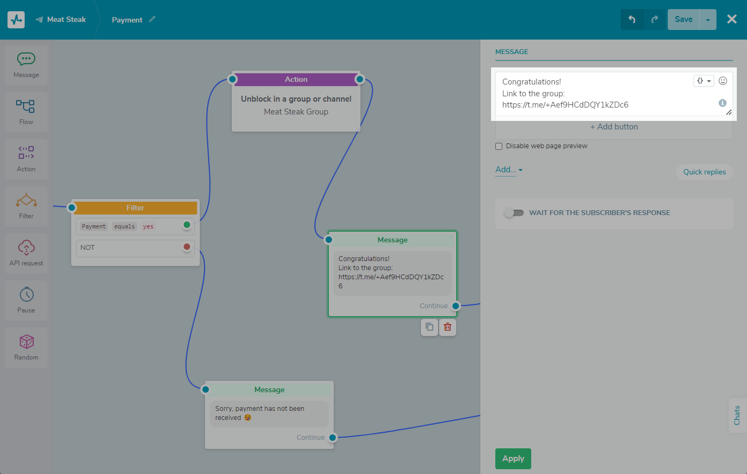
Task: Redo the last change
Action: tap(654, 19)
